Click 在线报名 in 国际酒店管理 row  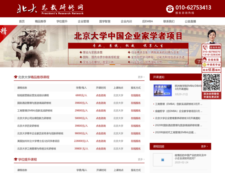click(x=136, y=103)
